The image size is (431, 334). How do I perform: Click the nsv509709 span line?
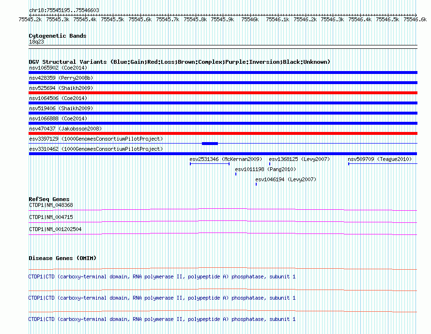[383, 164]
